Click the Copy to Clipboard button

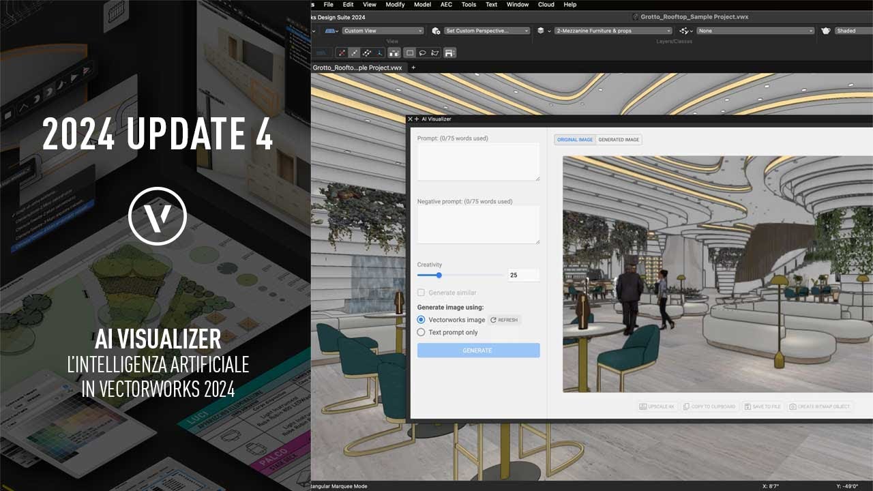(x=709, y=406)
